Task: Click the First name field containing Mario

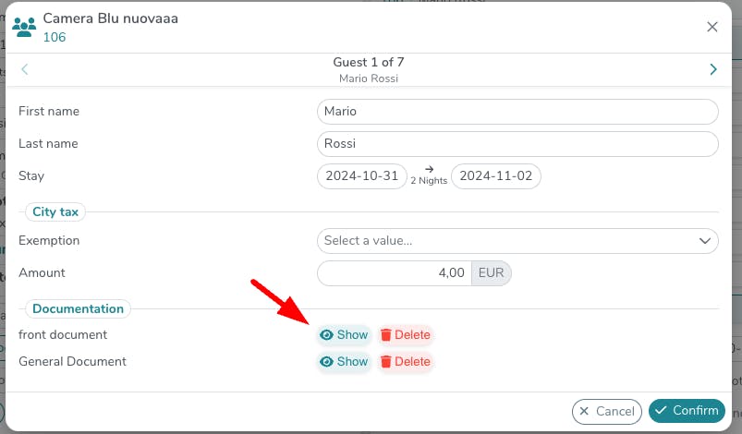Action: pos(517,112)
